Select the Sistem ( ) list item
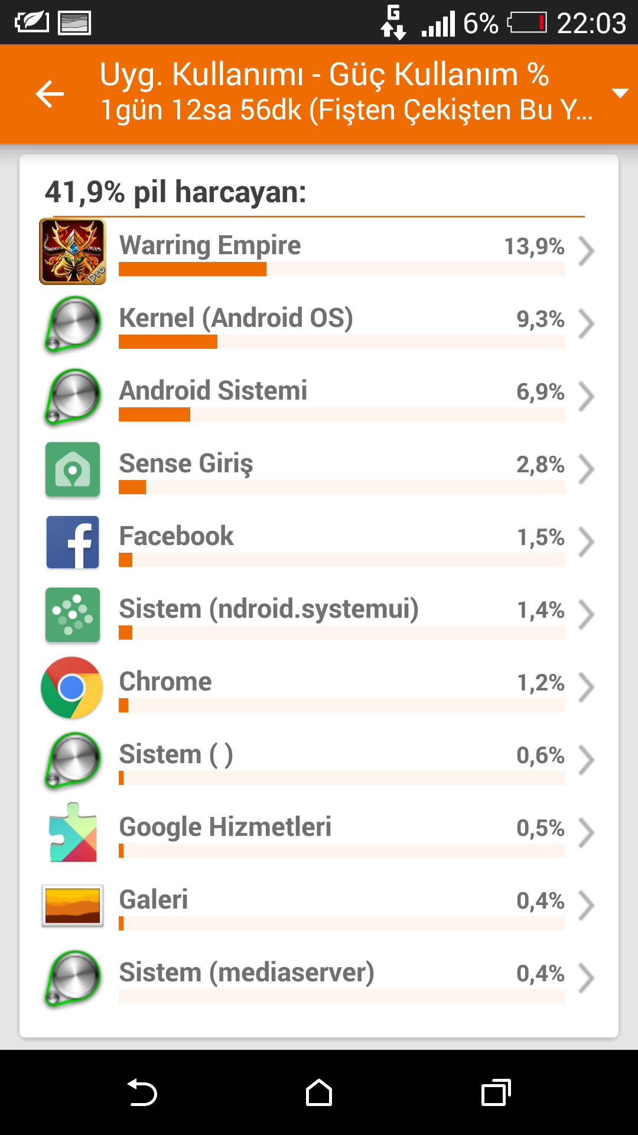 [319, 760]
